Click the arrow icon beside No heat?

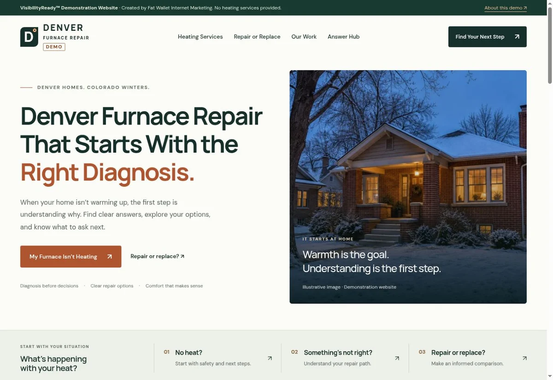pyautogui.click(x=270, y=358)
